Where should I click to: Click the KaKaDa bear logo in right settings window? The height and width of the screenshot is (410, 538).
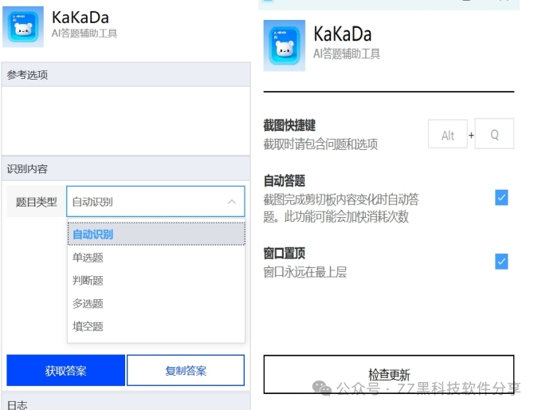coord(284,45)
